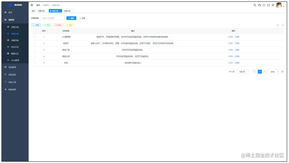
Task: Click the 设备列表 list icon in sidebar
Action: click(x=8, y=40)
